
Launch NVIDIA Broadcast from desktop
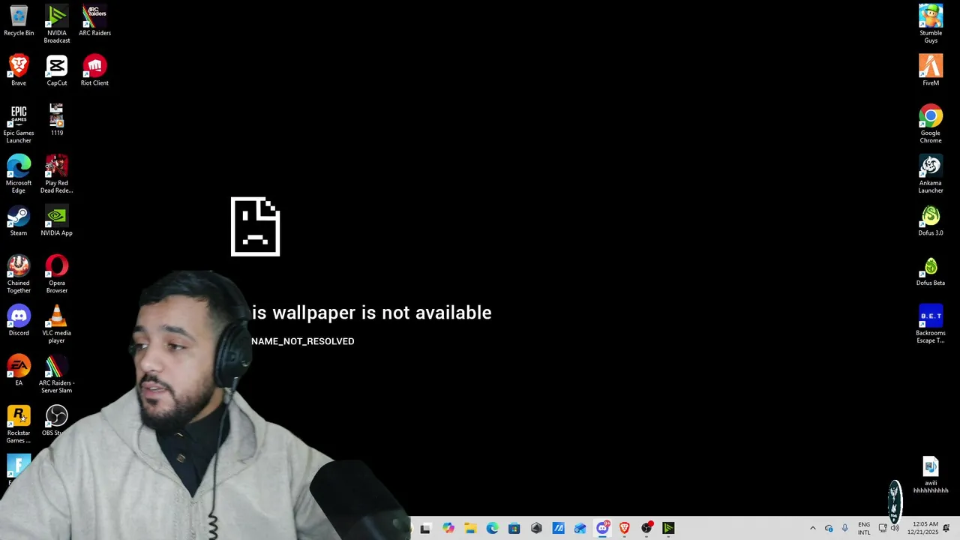coord(57,24)
